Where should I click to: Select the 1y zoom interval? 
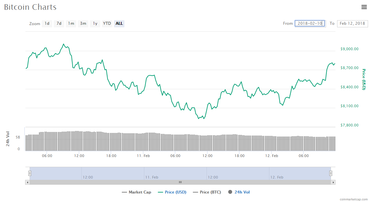click(x=95, y=23)
